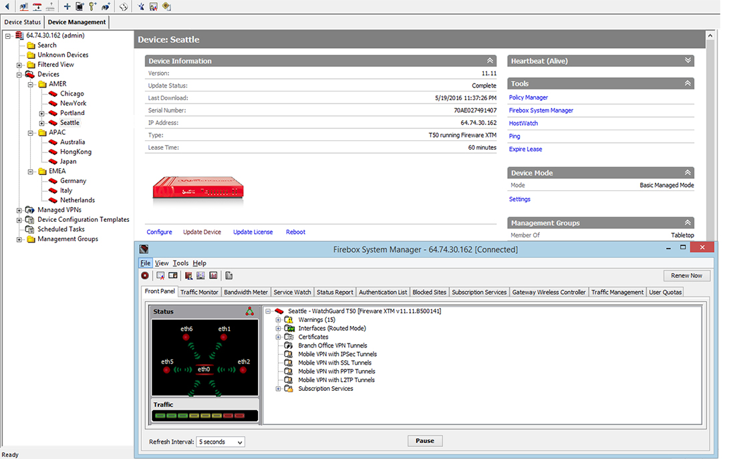
Task: Open the Refresh Interval dropdown
Action: coord(220,442)
